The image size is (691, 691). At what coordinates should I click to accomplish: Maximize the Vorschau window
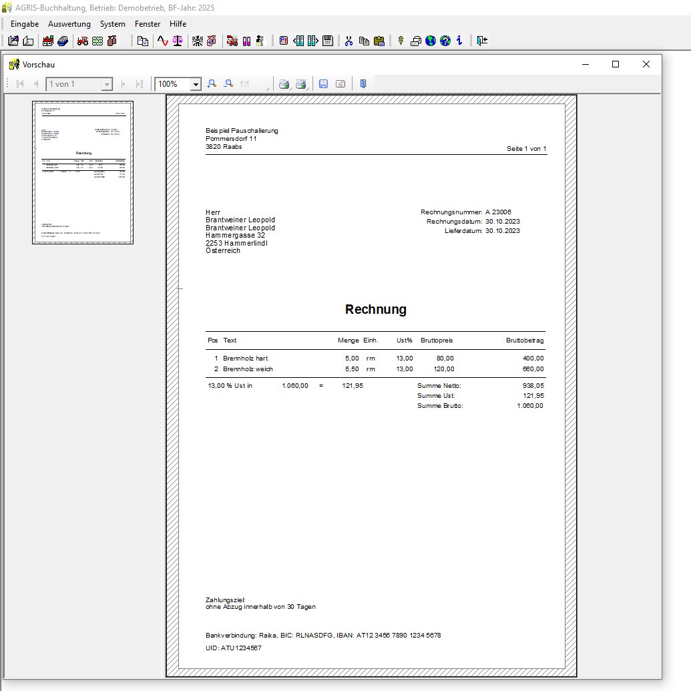(616, 64)
